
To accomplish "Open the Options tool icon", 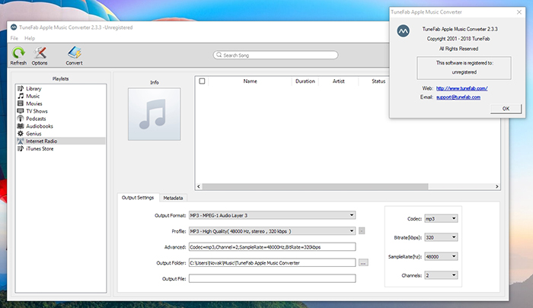I will click(40, 53).
